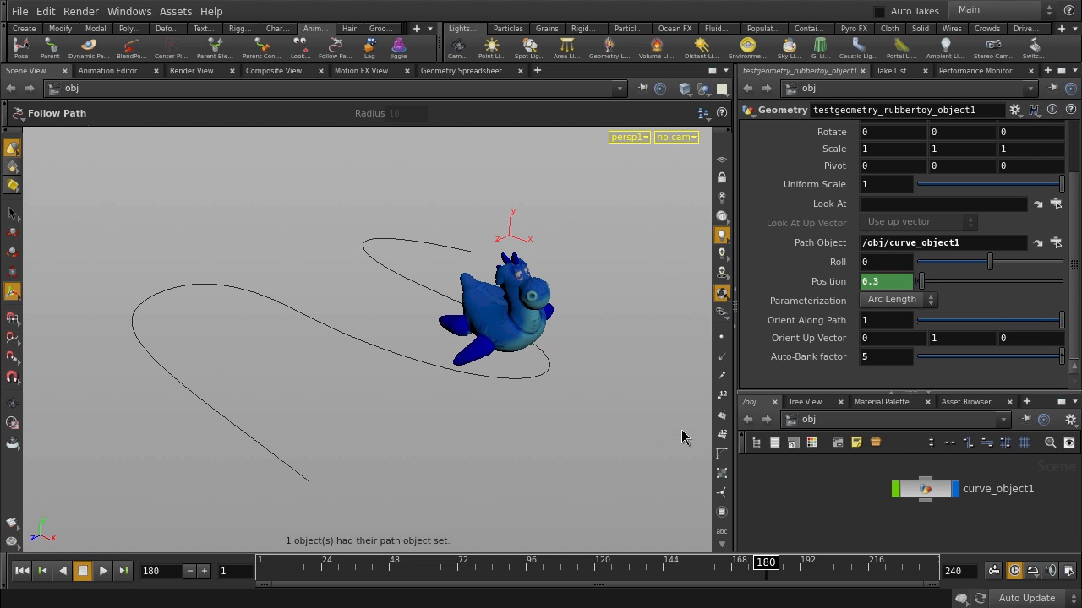This screenshot has height=608, width=1082.
Task: Click the frame 180 marker on the timeline
Action: (765, 562)
